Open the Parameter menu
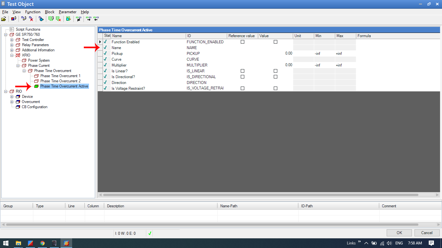Image resolution: width=442 pixels, height=248 pixels. pos(68,12)
